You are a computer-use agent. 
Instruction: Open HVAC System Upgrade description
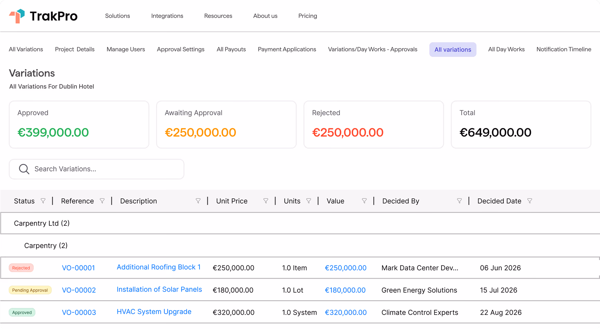coord(154,312)
